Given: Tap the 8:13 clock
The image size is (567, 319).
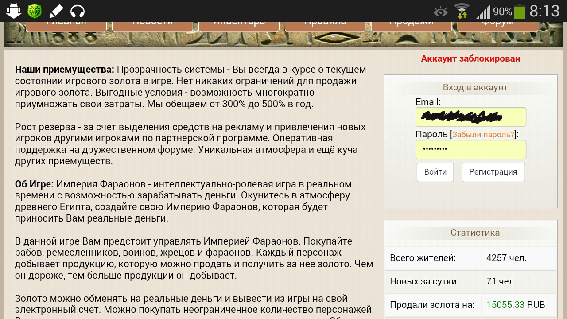Looking at the screenshot, I should (x=545, y=11).
